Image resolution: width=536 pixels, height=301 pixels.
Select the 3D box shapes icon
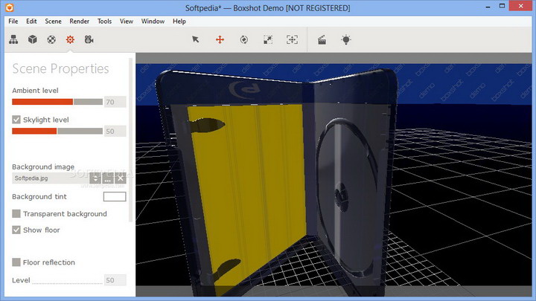tap(33, 39)
